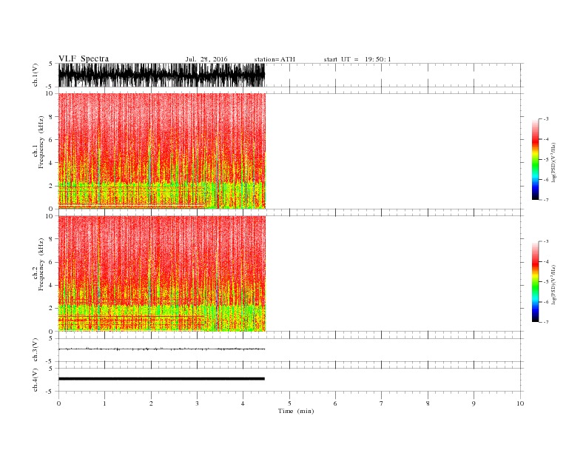Click the thin ch.3 voltage trace
586x453 pixels.
161,349
